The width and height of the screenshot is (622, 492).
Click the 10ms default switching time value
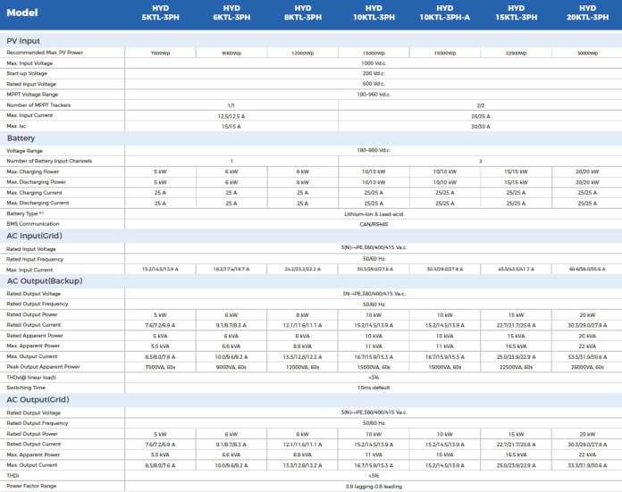[374, 388]
